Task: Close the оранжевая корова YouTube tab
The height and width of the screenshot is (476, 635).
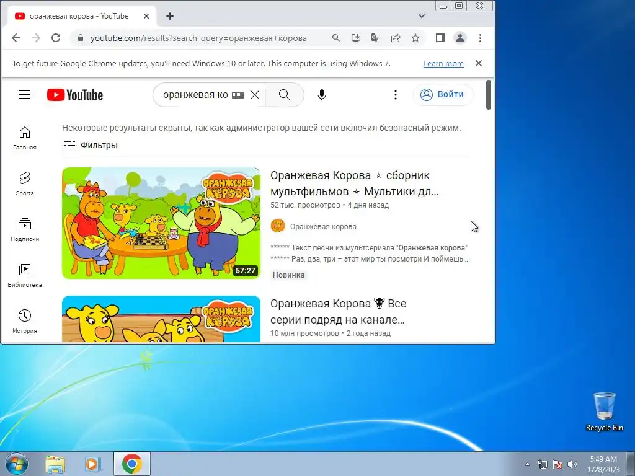Action: 146,16
